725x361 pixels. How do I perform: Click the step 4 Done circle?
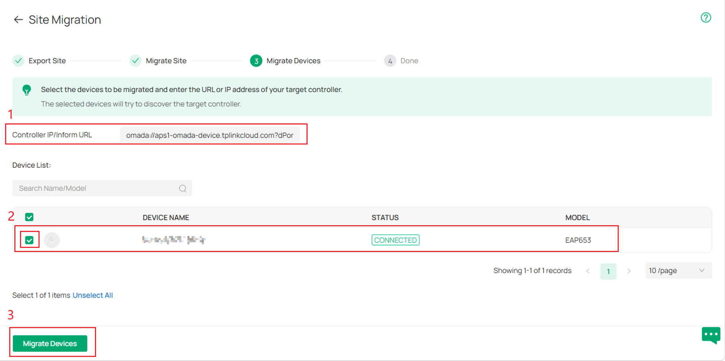pos(390,61)
